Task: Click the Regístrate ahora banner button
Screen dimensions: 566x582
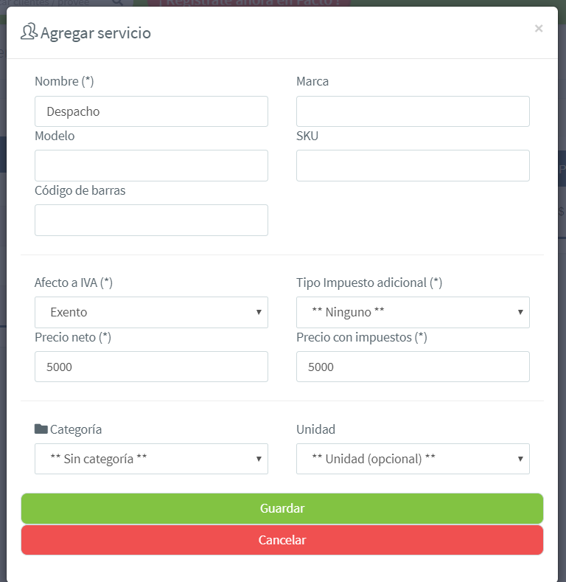Action: (x=254, y=2)
